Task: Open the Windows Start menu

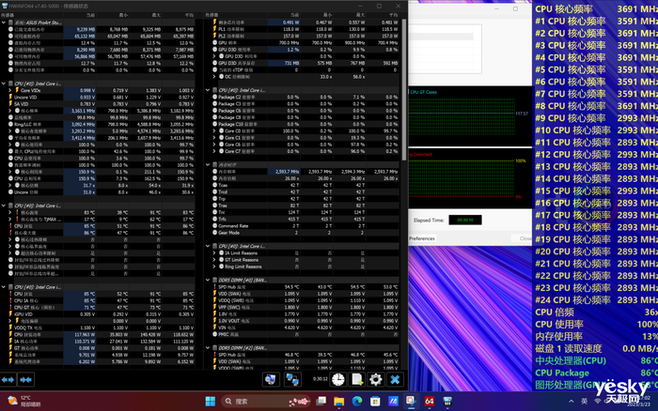Action: click(211, 402)
